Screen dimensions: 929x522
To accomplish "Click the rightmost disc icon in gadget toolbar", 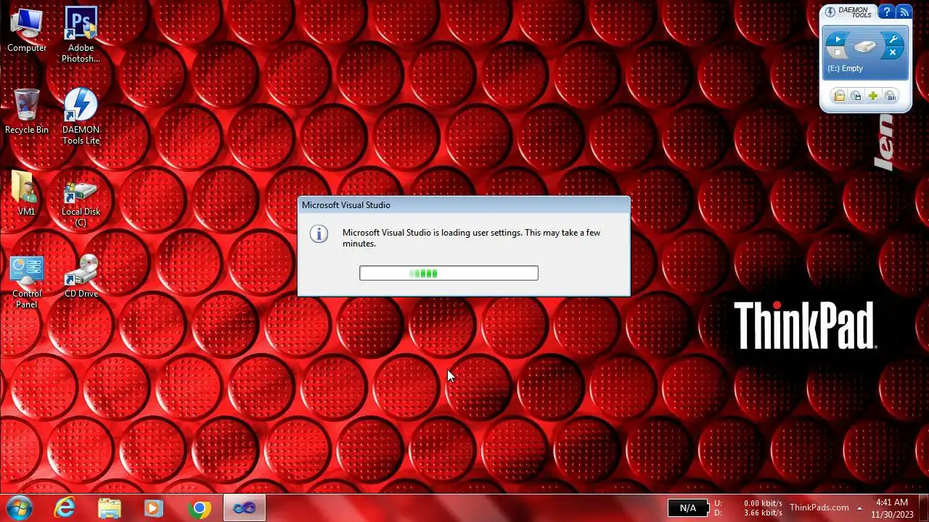I will click(x=891, y=96).
